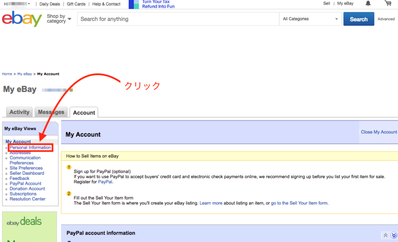Go to My eBay in breadcrumb
This screenshot has width=398, height=242.
click(x=24, y=74)
